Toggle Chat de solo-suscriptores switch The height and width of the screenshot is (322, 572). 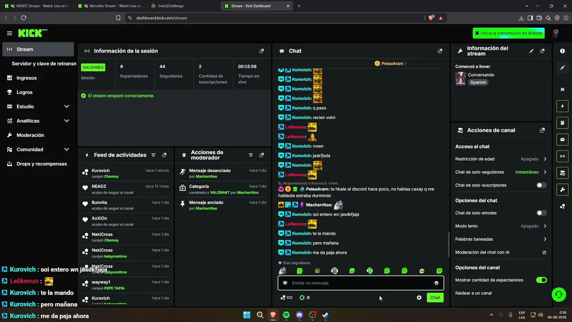coord(541,185)
